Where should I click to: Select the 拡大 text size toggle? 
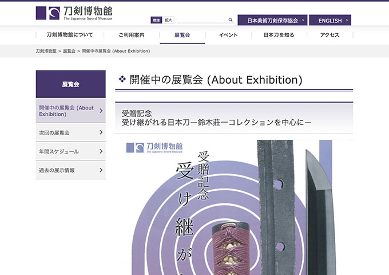pyautogui.click(x=168, y=20)
